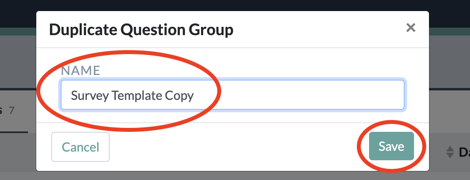Cancel the question group duplication
This screenshot has width=470, height=180.
click(80, 147)
